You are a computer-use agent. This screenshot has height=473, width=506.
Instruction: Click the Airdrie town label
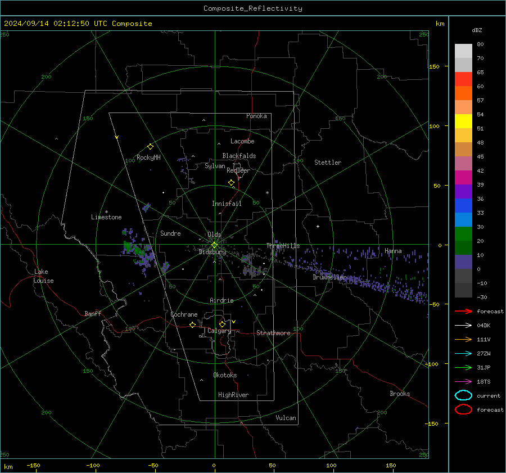coord(222,300)
